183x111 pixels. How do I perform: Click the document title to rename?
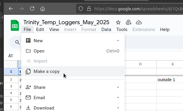[66, 22]
